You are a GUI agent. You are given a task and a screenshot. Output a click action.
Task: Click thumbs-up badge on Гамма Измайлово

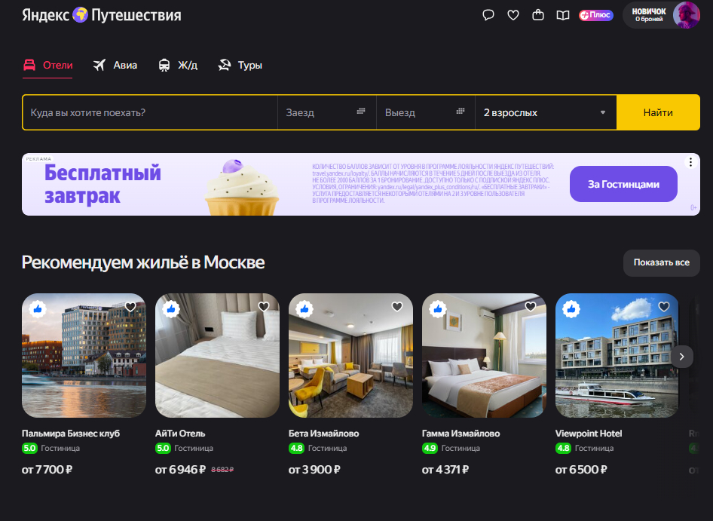click(x=438, y=309)
